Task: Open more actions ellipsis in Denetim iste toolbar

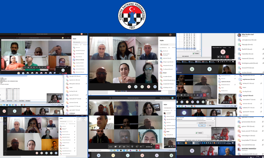Action: click(128, 147)
